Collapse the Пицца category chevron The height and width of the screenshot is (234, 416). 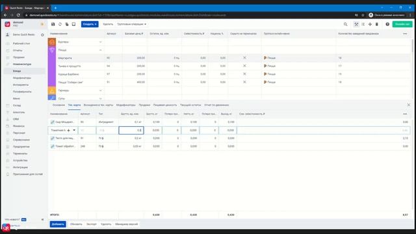(100, 50)
